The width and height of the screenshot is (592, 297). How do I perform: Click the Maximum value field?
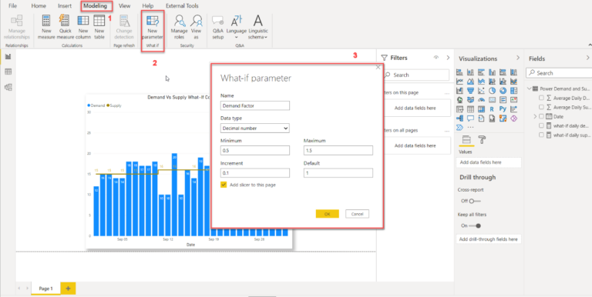(338, 150)
